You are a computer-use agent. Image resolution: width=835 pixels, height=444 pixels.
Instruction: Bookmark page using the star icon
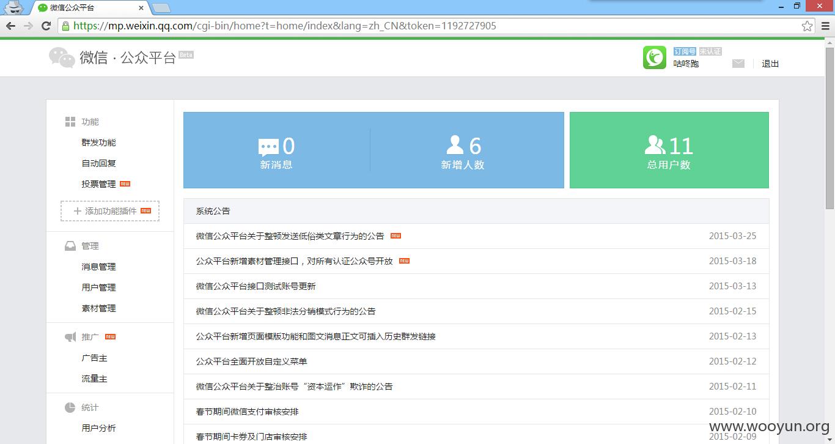tap(807, 26)
